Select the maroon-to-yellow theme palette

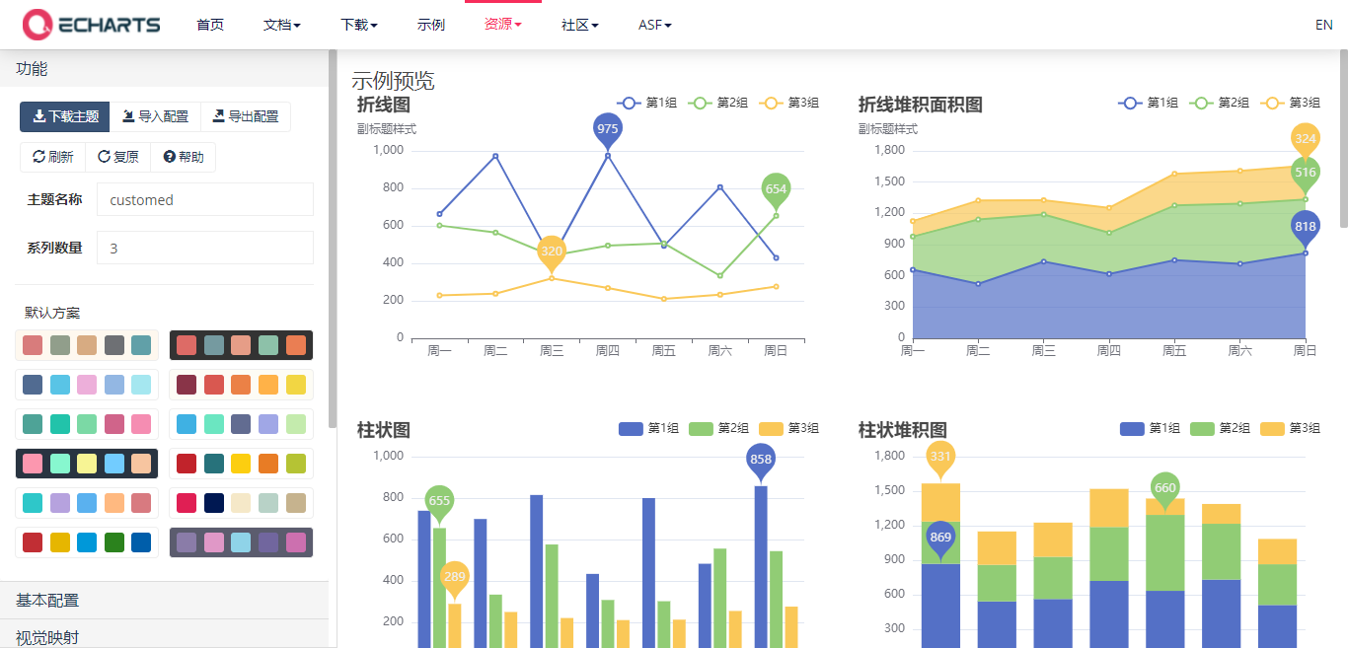point(241,385)
